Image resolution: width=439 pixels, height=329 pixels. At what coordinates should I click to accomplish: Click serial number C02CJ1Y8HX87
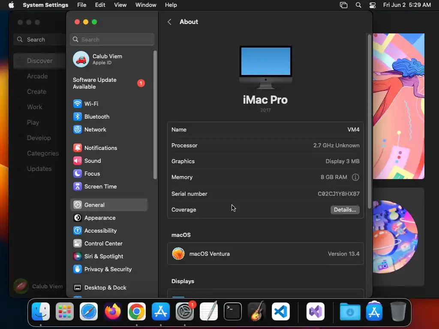339,194
